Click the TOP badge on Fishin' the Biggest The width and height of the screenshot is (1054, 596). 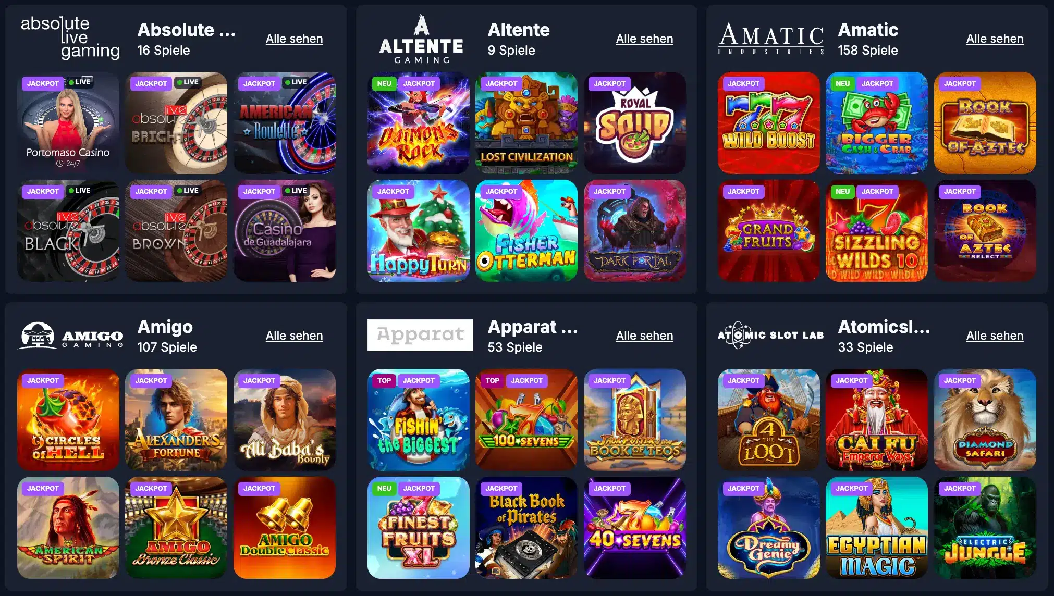pos(384,380)
